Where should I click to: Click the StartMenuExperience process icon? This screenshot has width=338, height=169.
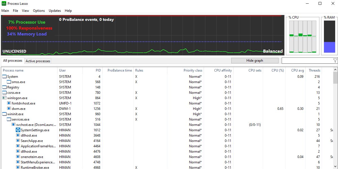coord(18,162)
